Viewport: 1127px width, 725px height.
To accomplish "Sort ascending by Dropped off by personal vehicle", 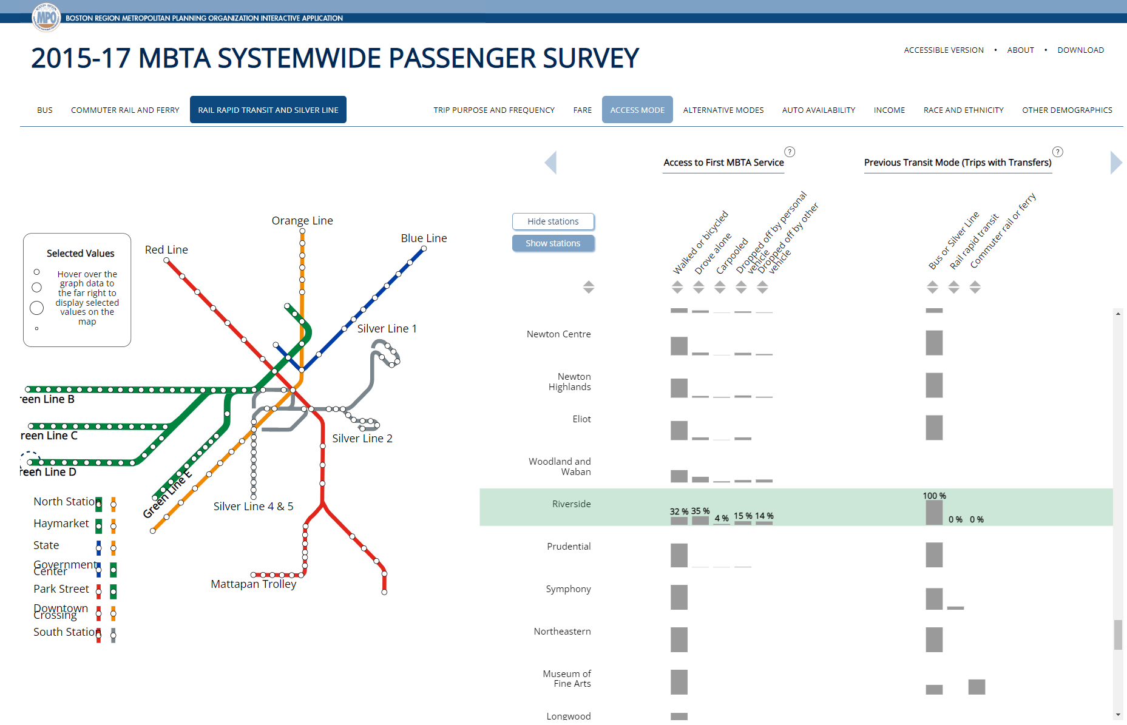I will point(742,283).
